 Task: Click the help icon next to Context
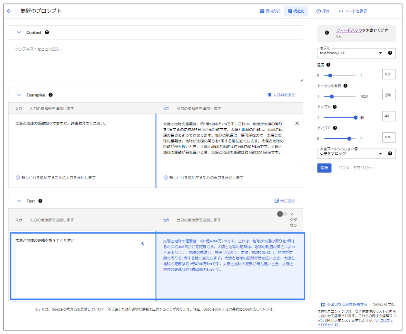(47, 32)
